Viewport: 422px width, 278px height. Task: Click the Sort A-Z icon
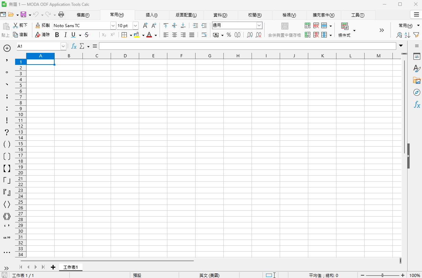408,35
